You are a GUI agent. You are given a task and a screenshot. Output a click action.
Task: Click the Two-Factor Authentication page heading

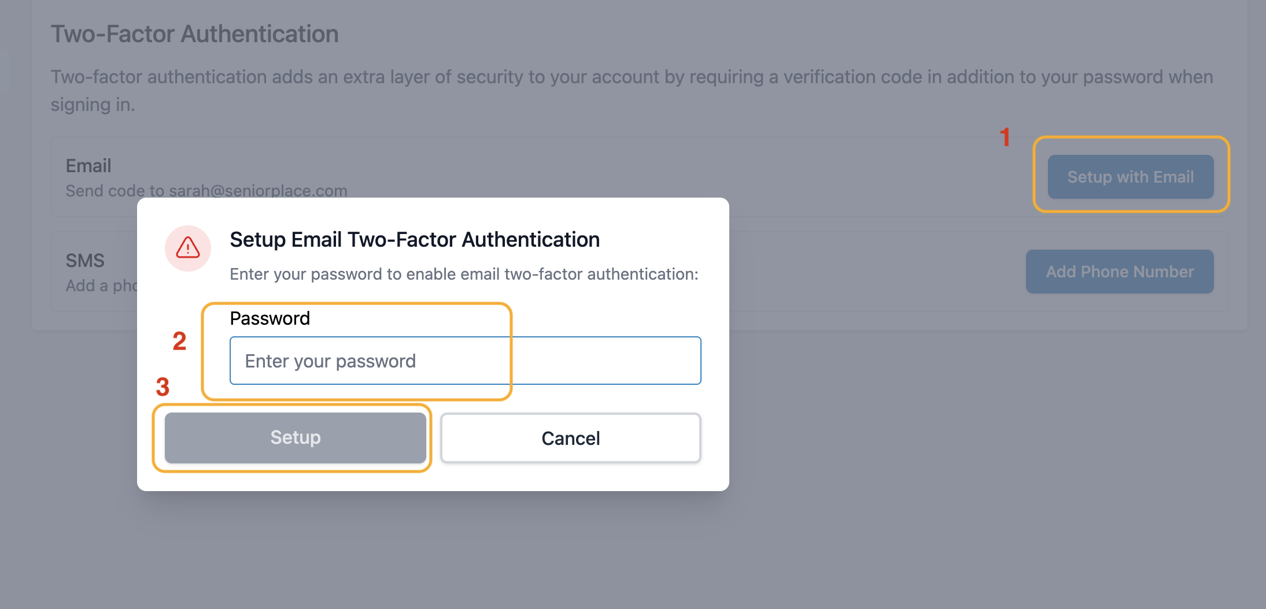(x=194, y=34)
